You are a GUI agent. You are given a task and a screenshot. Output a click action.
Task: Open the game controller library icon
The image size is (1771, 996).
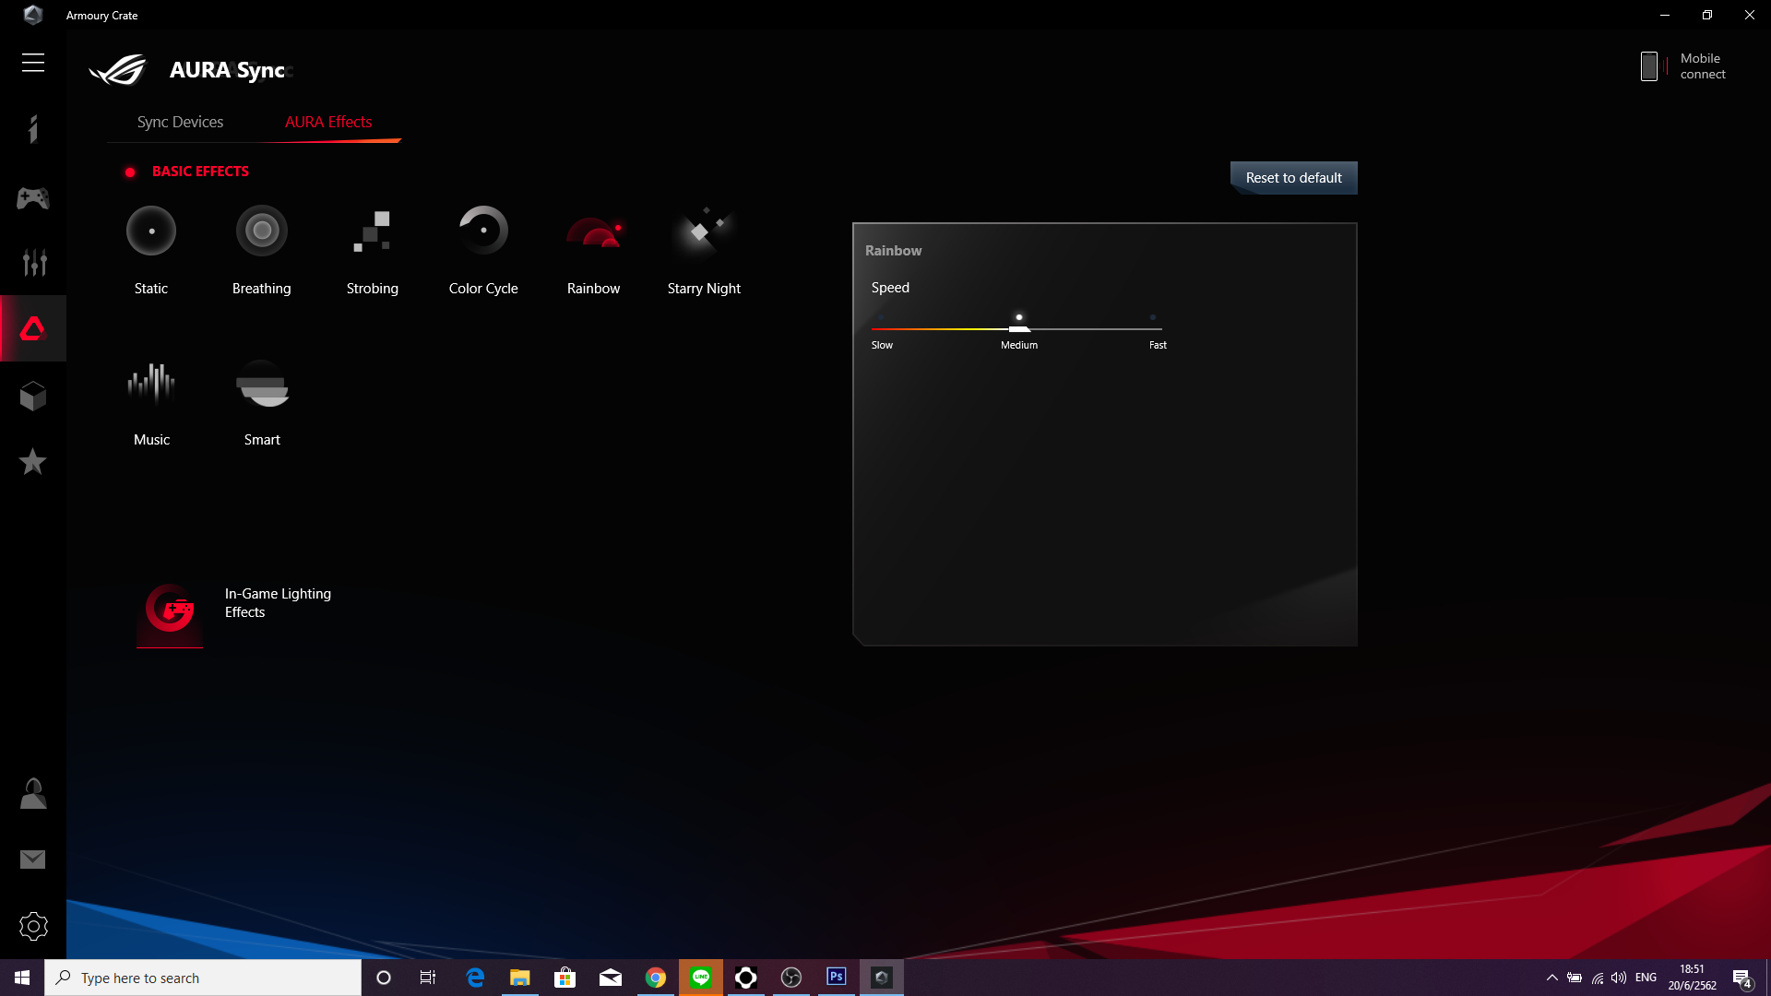click(33, 198)
